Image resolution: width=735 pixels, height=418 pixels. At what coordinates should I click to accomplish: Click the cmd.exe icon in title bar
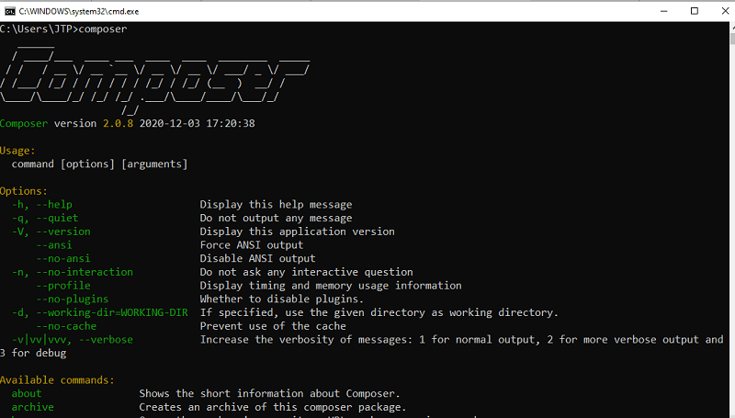click(x=10, y=11)
